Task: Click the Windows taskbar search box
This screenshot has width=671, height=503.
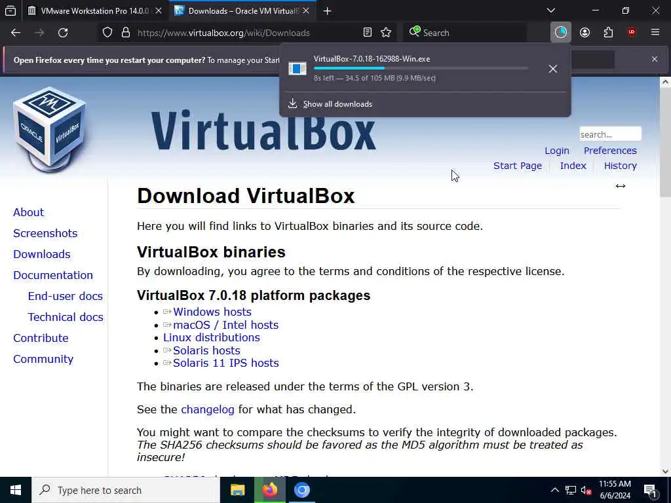Action: tap(126, 490)
